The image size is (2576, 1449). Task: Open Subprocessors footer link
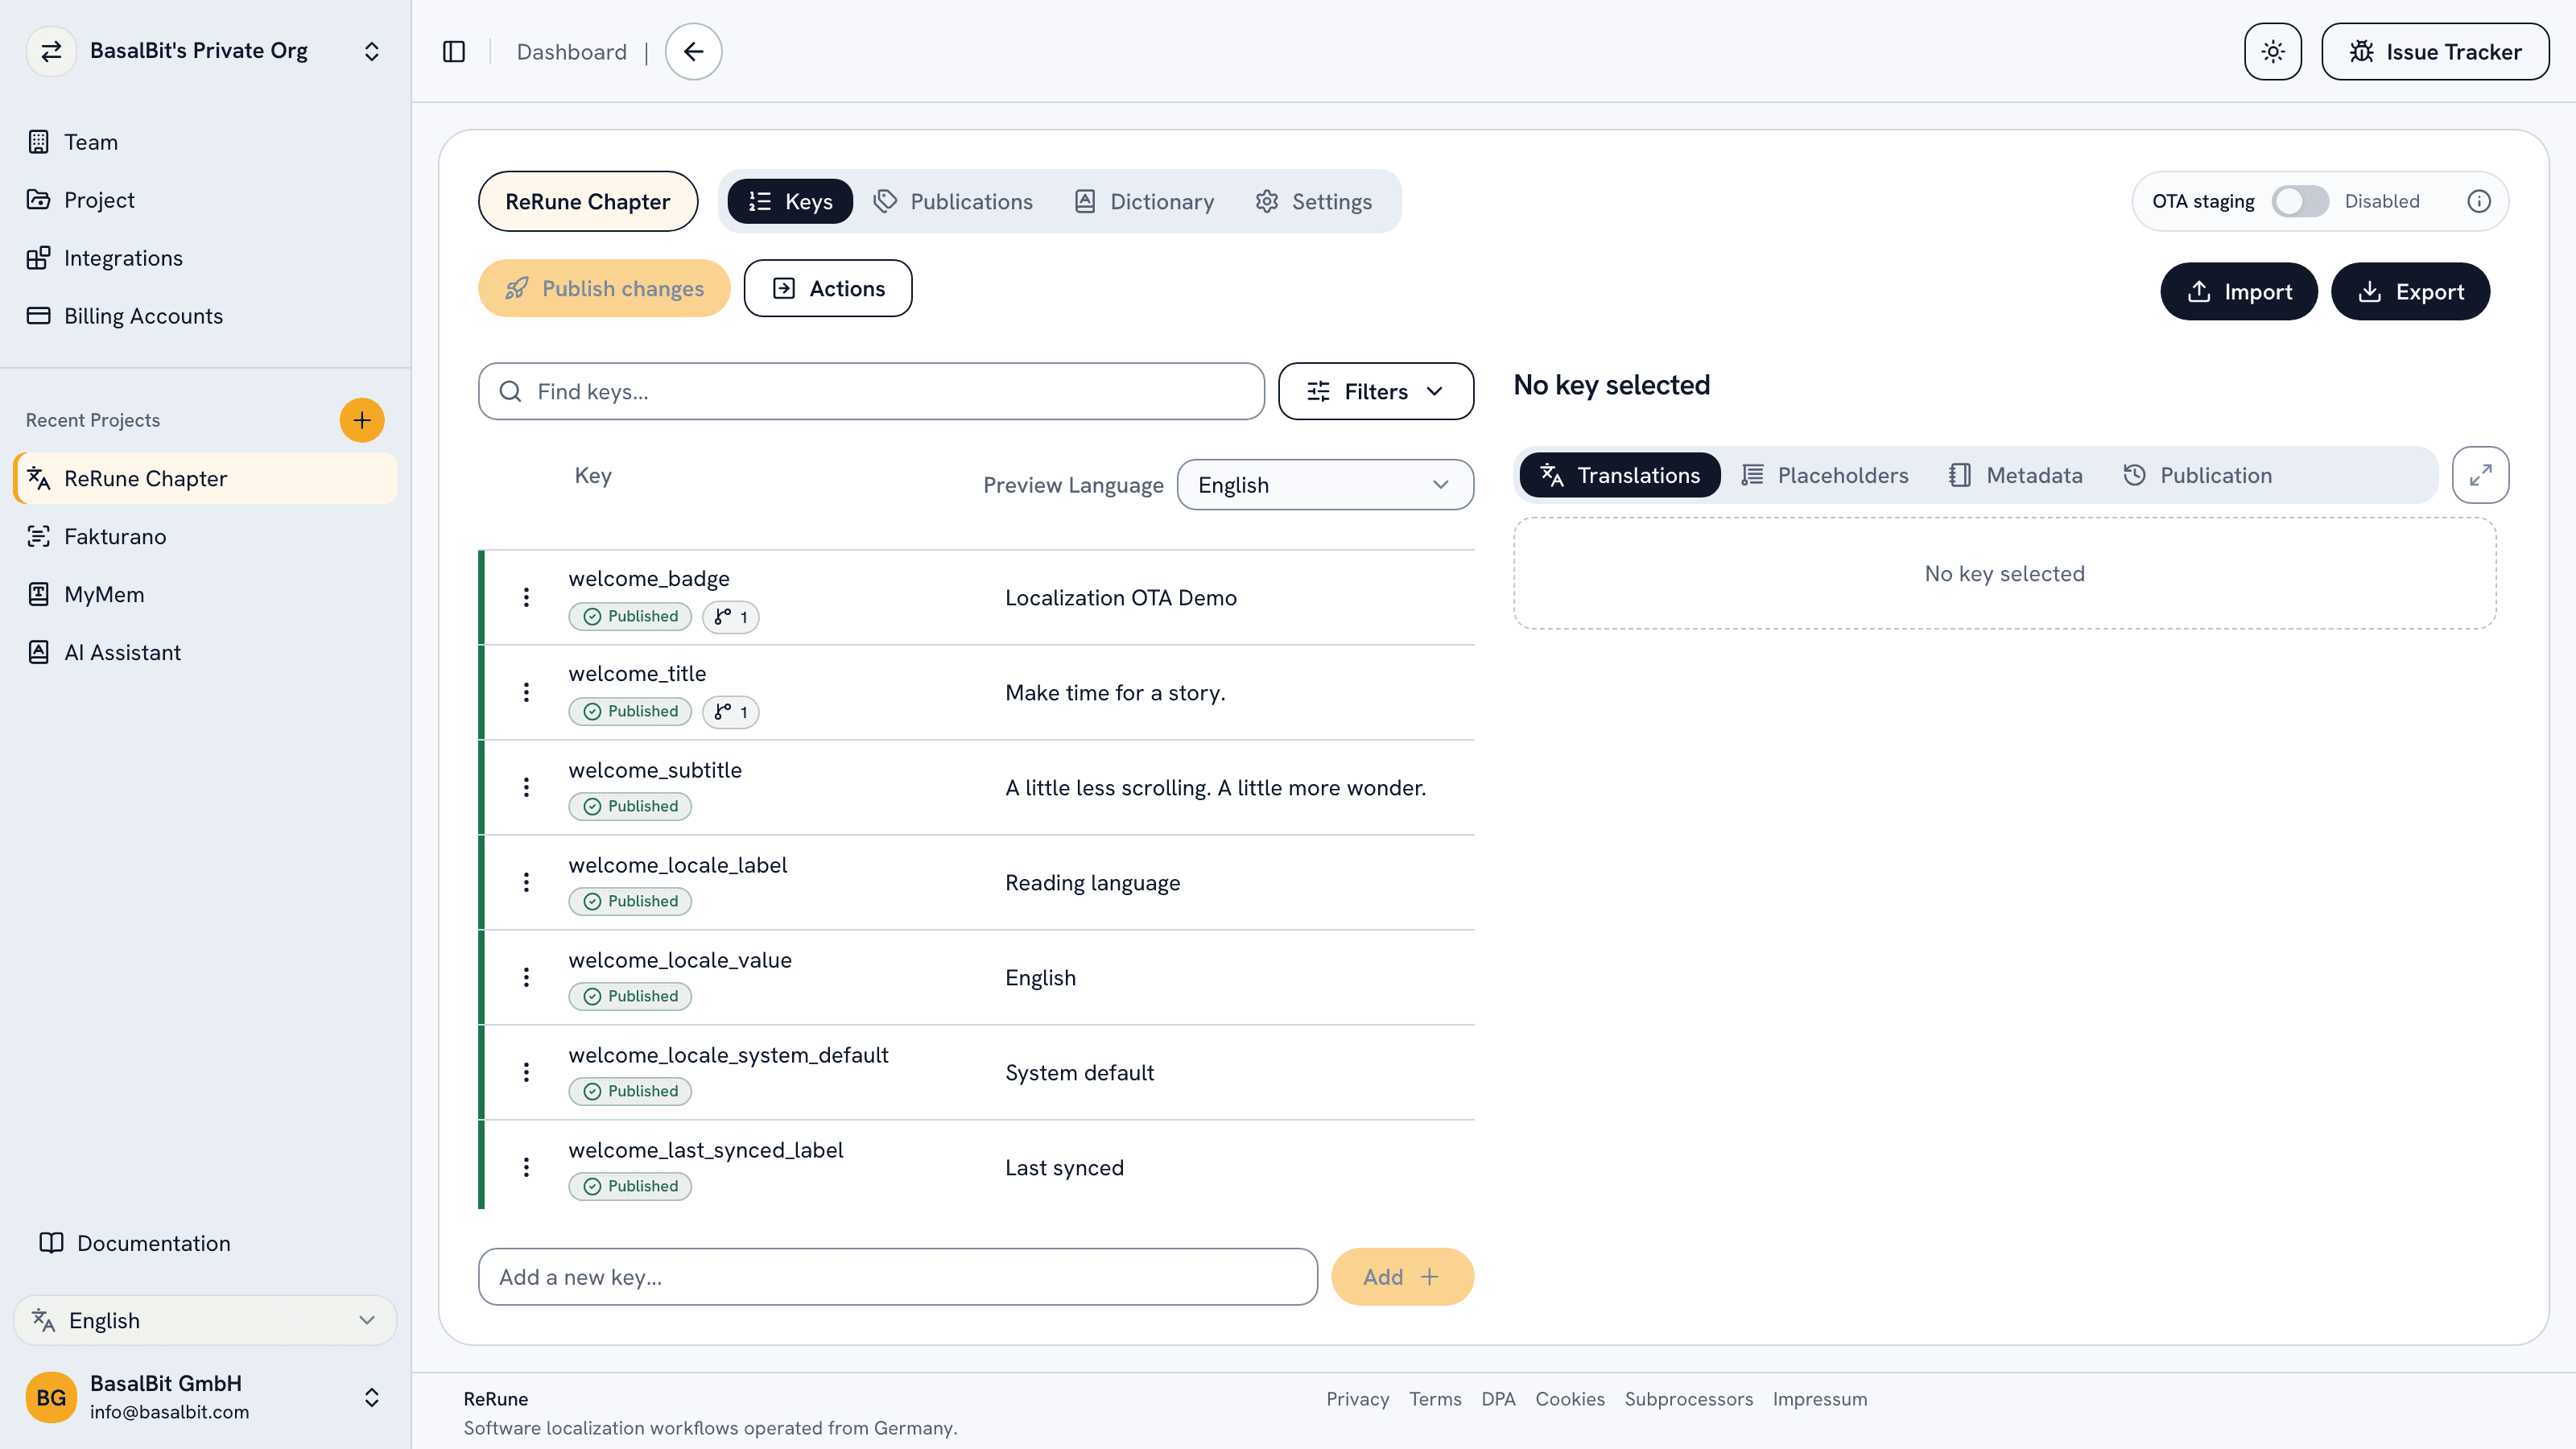point(1688,1399)
